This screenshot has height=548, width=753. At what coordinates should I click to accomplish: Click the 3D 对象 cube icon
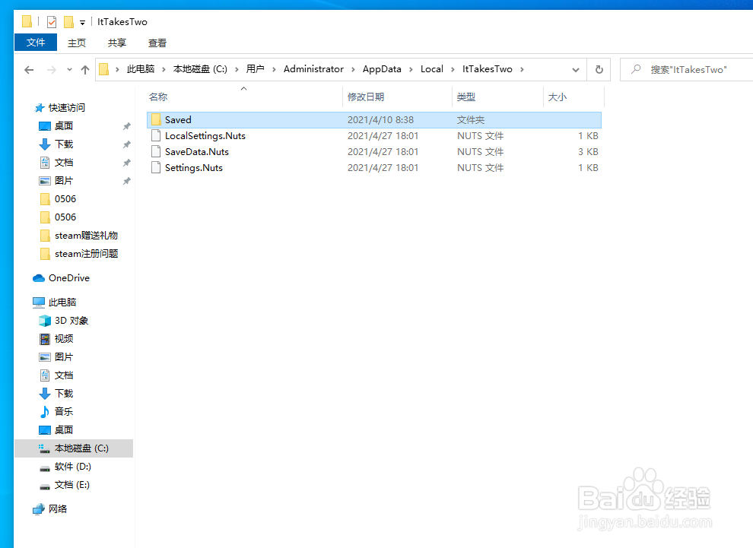(44, 321)
